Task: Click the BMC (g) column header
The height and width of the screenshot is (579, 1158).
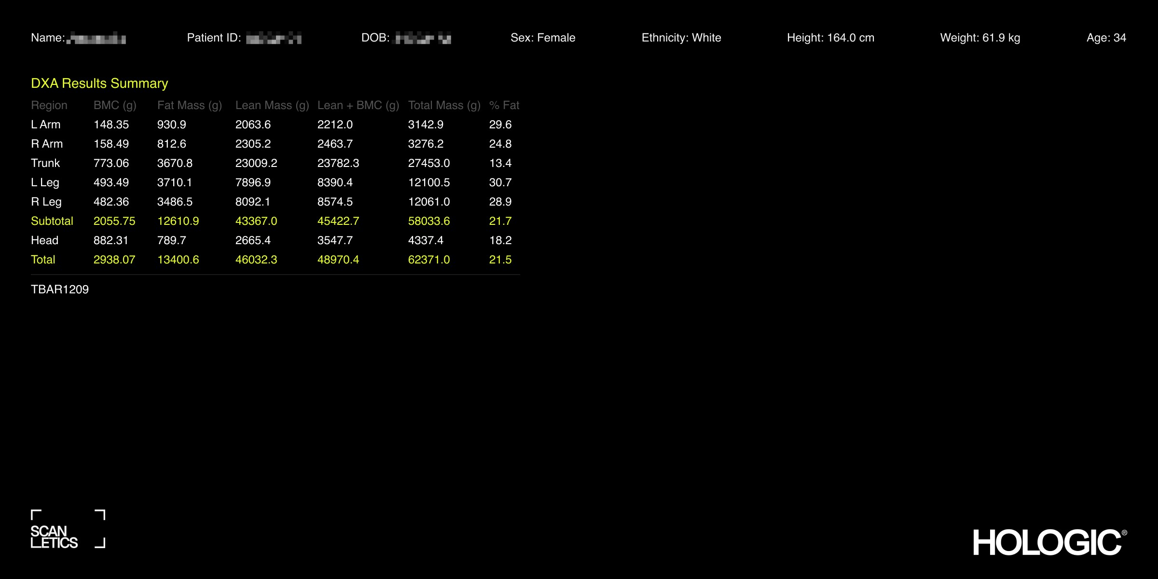Action: 115,105
